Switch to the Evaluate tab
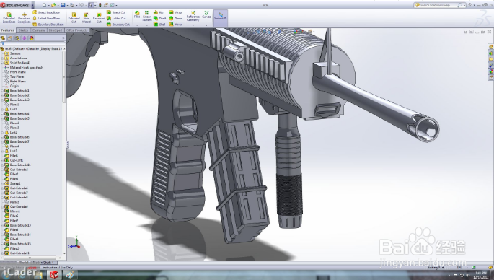The image size is (494, 280). (x=38, y=30)
